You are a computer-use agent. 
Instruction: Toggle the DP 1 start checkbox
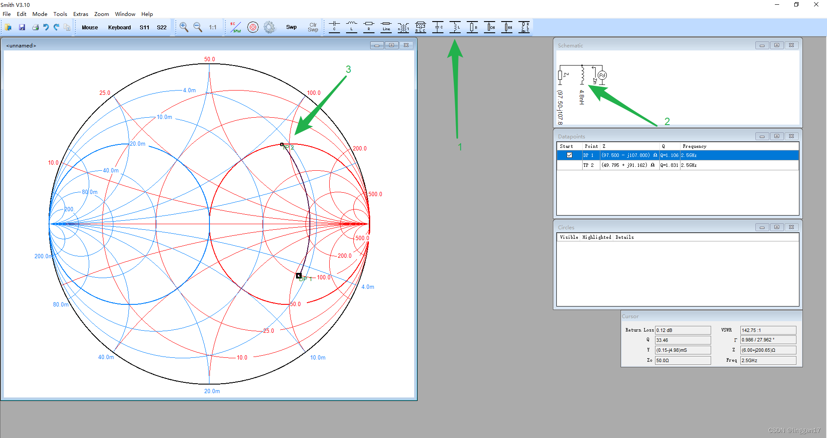569,155
